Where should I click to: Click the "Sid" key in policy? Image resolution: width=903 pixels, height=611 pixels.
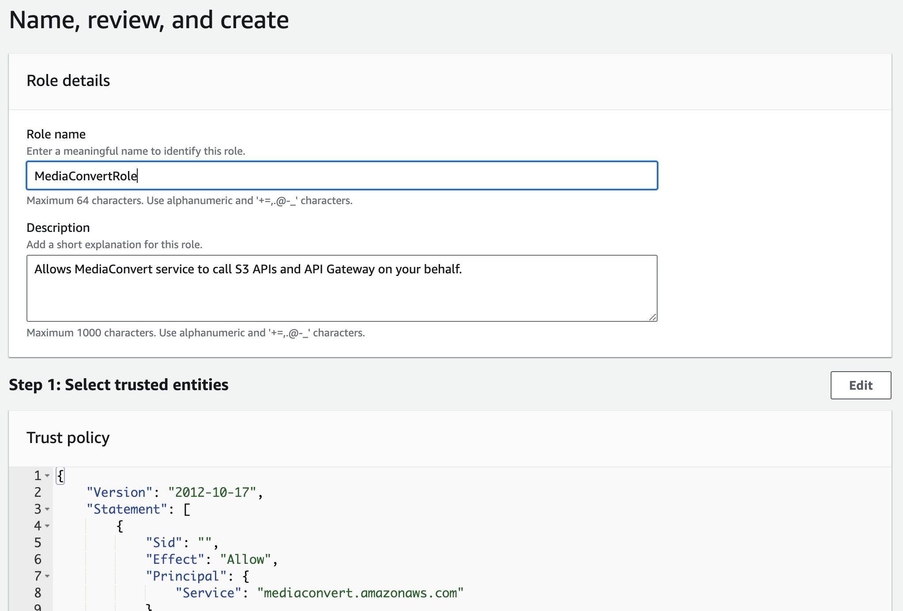164,543
